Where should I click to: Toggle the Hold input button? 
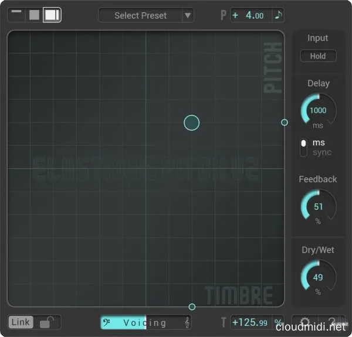point(318,56)
